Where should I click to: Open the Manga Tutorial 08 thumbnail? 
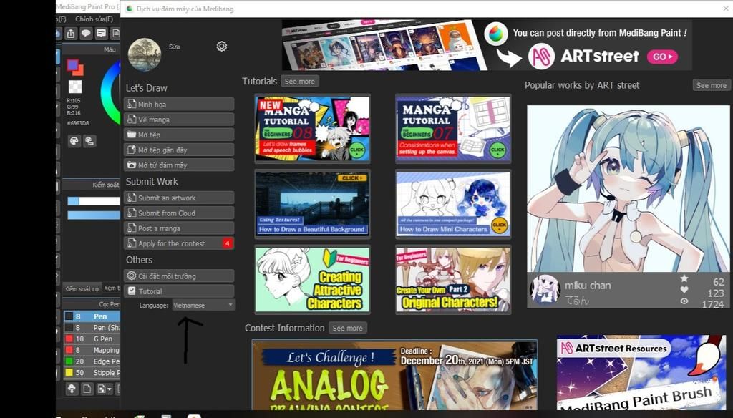coord(312,129)
